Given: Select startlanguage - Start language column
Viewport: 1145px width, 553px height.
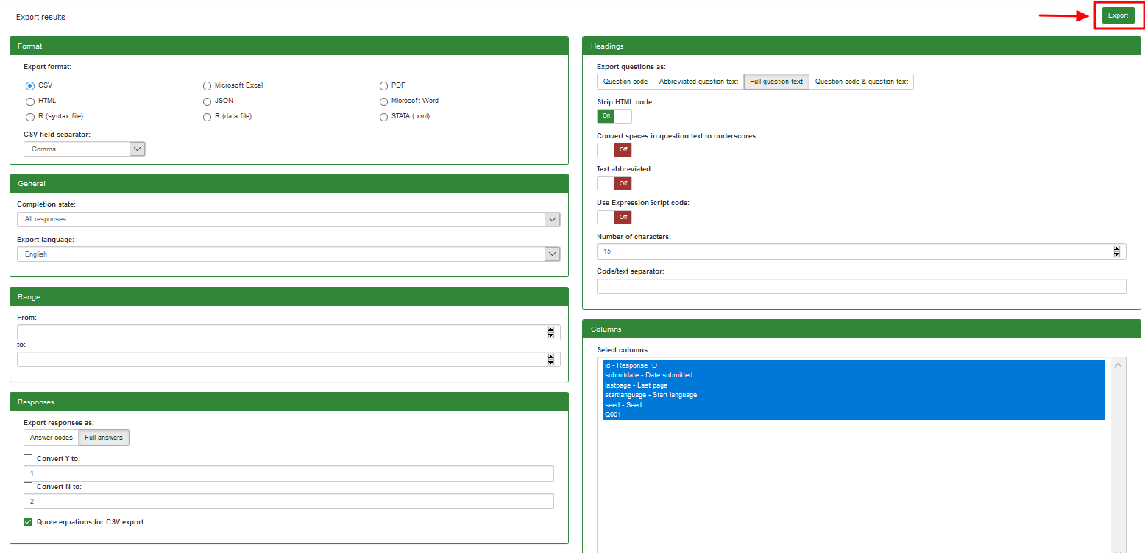Looking at the screenshot, I should 854,395.
